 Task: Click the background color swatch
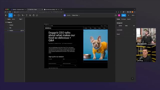117,26
